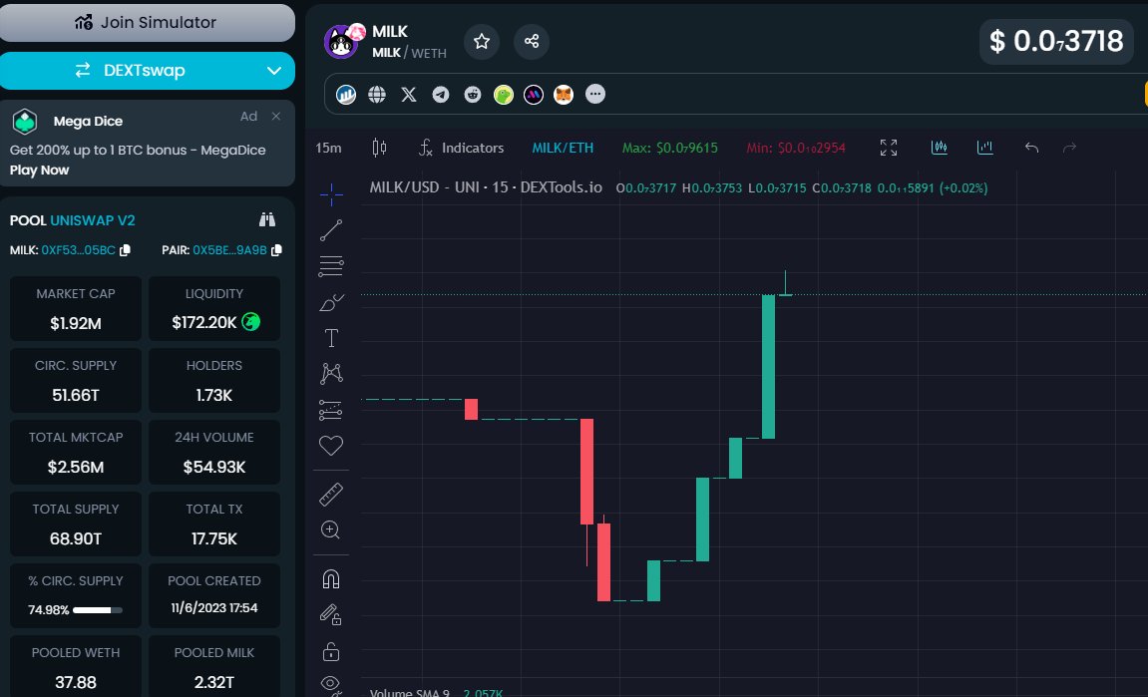
Task: Toggle lock all drawing tools
Action: coord(331,651)
